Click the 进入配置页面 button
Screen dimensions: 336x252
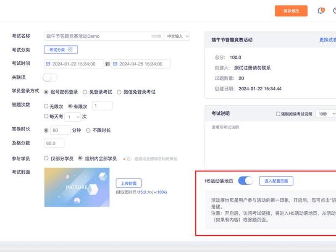pyautogui.click(x=276, y=181)
